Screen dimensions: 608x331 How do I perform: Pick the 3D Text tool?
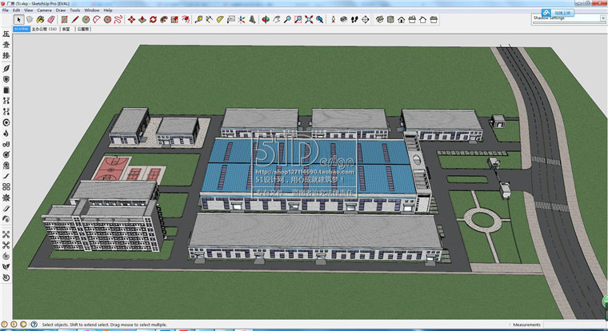tap(253, 19)
